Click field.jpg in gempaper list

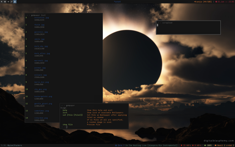point(39,25)
